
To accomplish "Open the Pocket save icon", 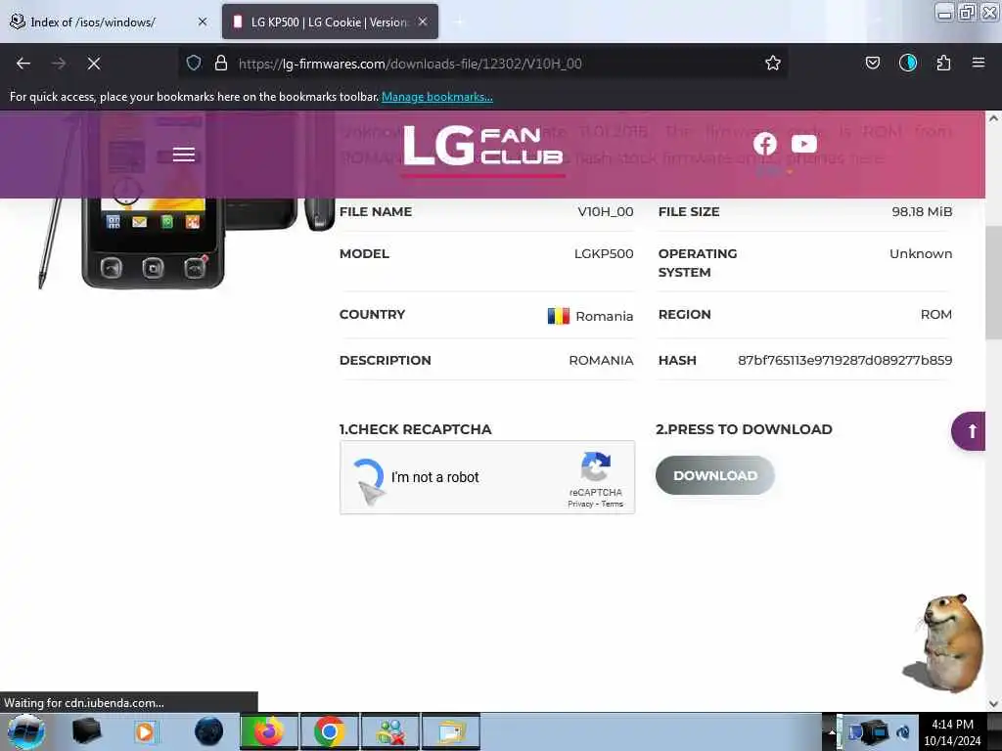I will (x=872, y=63).
